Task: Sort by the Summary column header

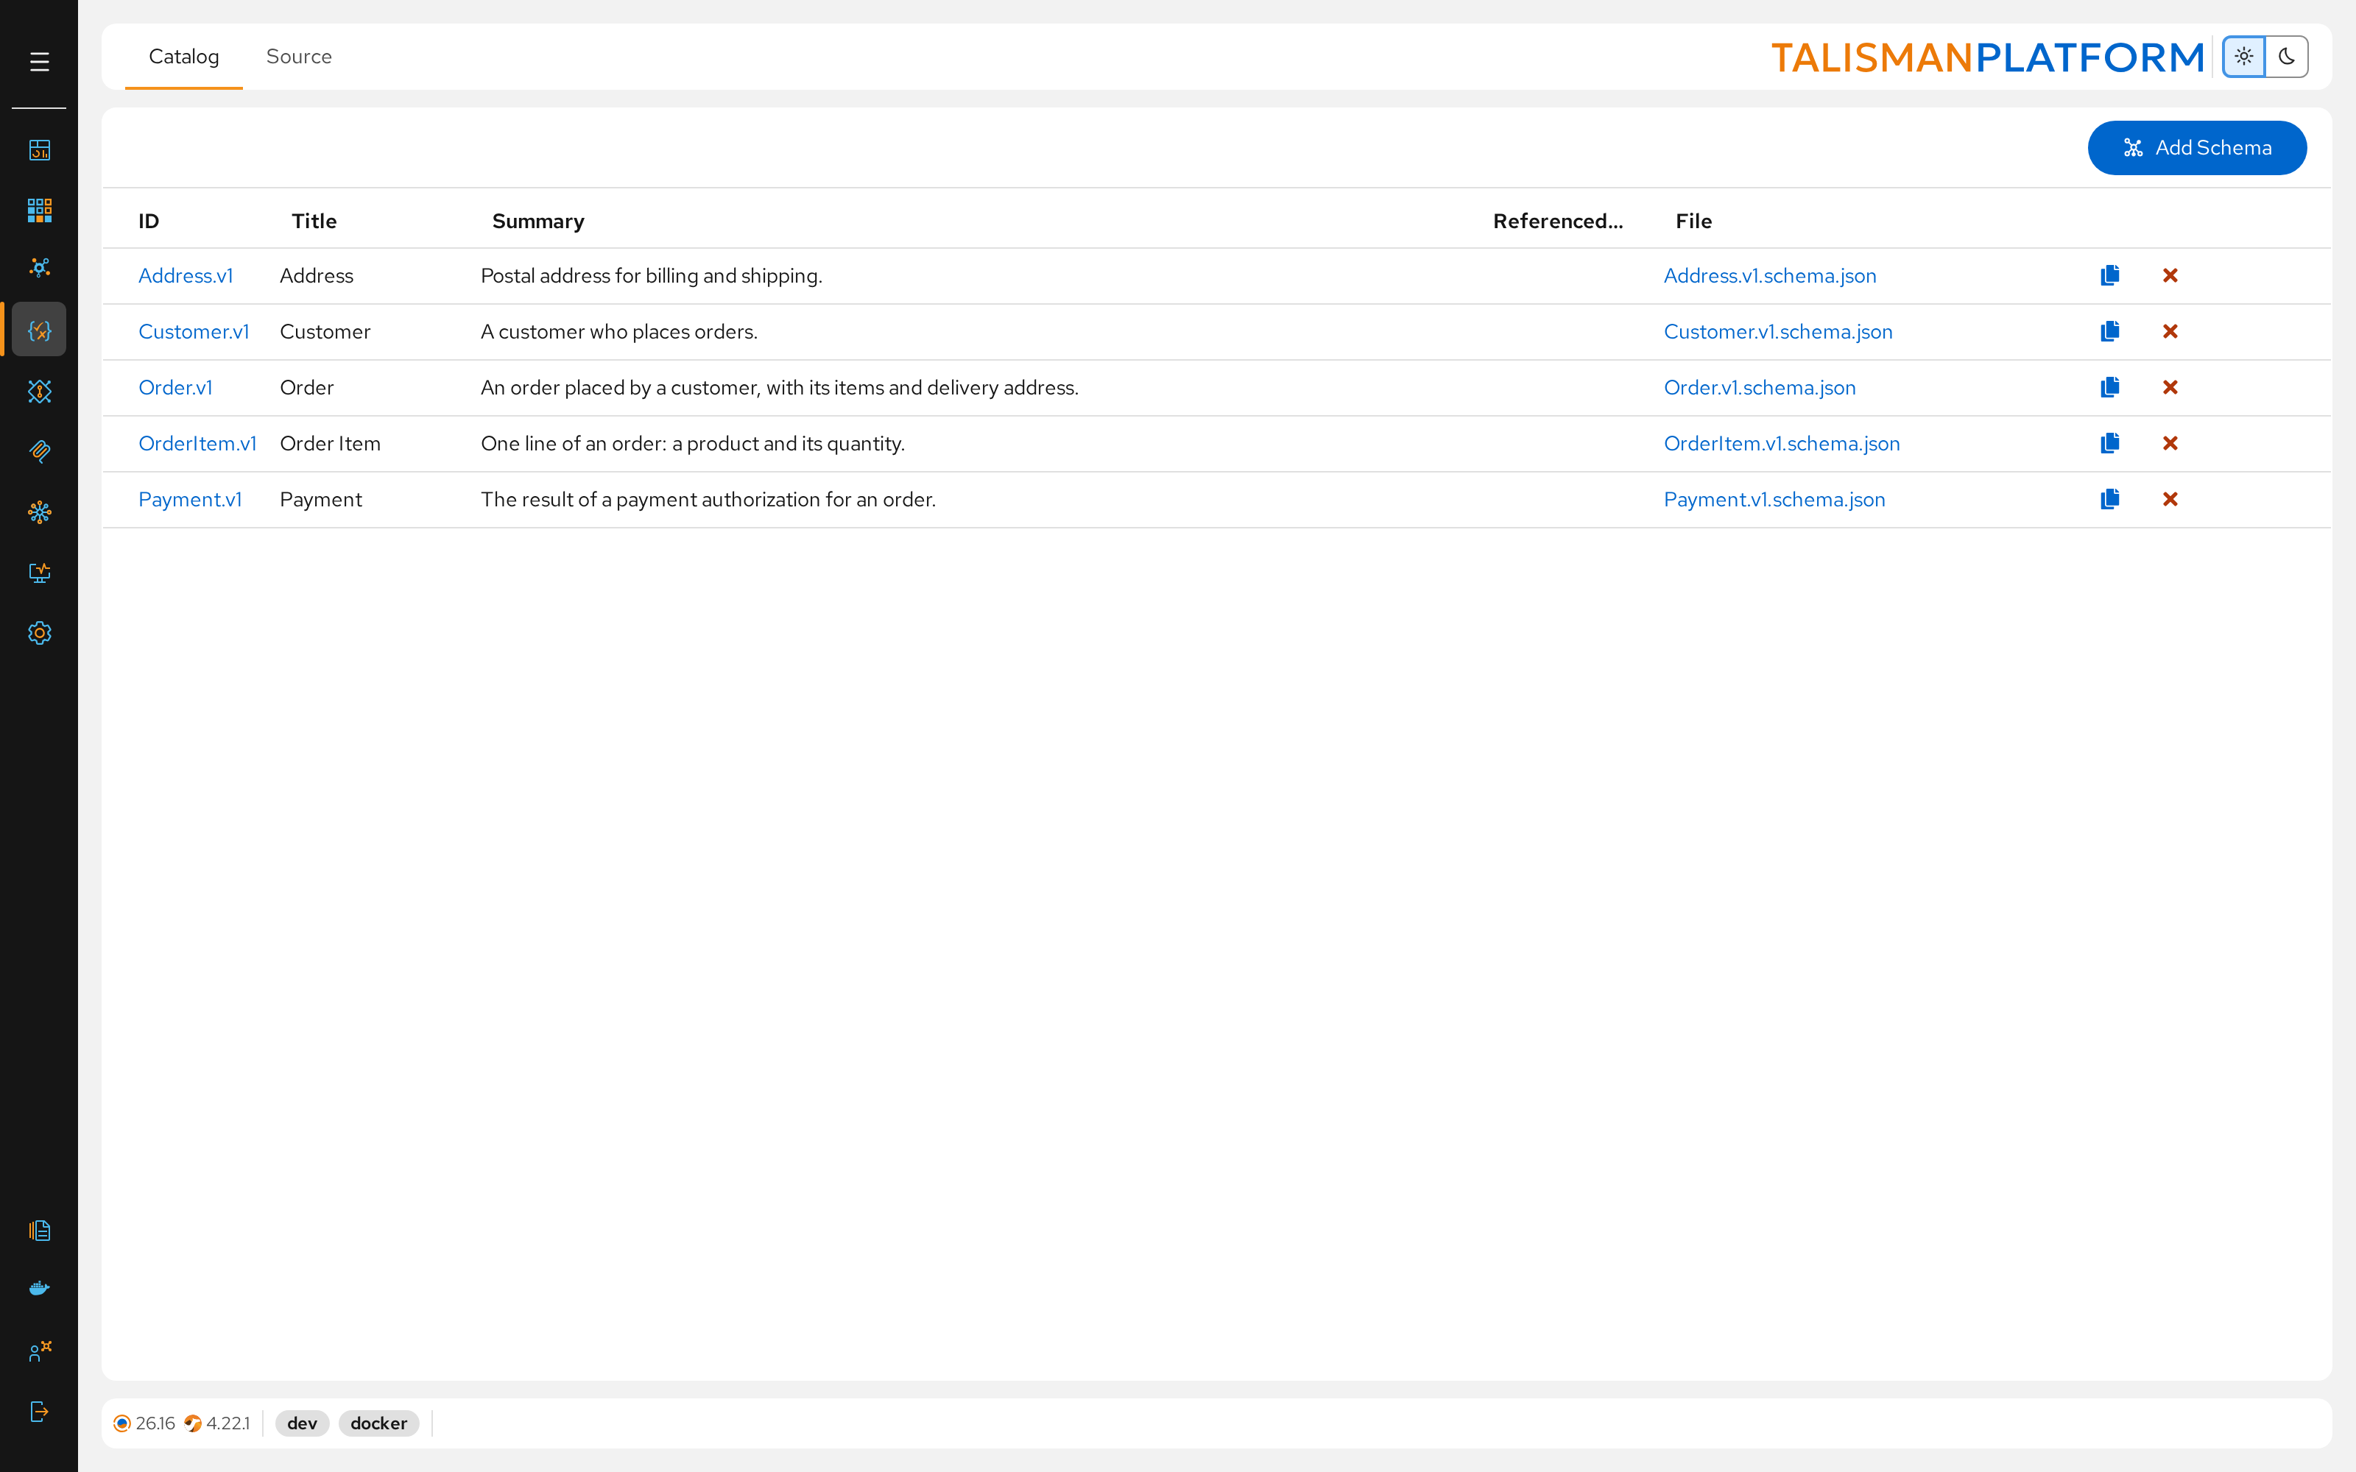Action: (x=538, y=221)
